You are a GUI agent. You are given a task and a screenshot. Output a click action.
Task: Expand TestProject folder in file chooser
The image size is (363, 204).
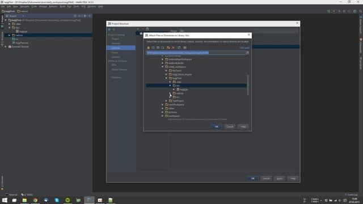tap(166, 101)
